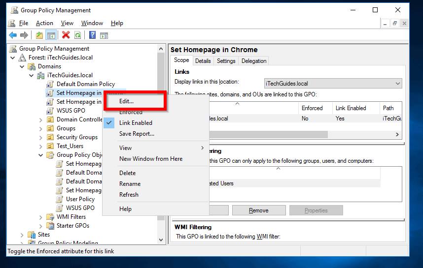This screenshot has height=268, width=423.
Task: Click the Path column header
Action: [390, 108]
